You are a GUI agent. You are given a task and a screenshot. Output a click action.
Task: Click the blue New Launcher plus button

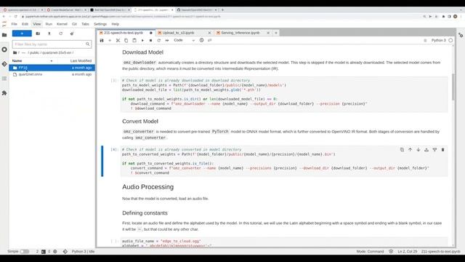(x=22, y=33)
